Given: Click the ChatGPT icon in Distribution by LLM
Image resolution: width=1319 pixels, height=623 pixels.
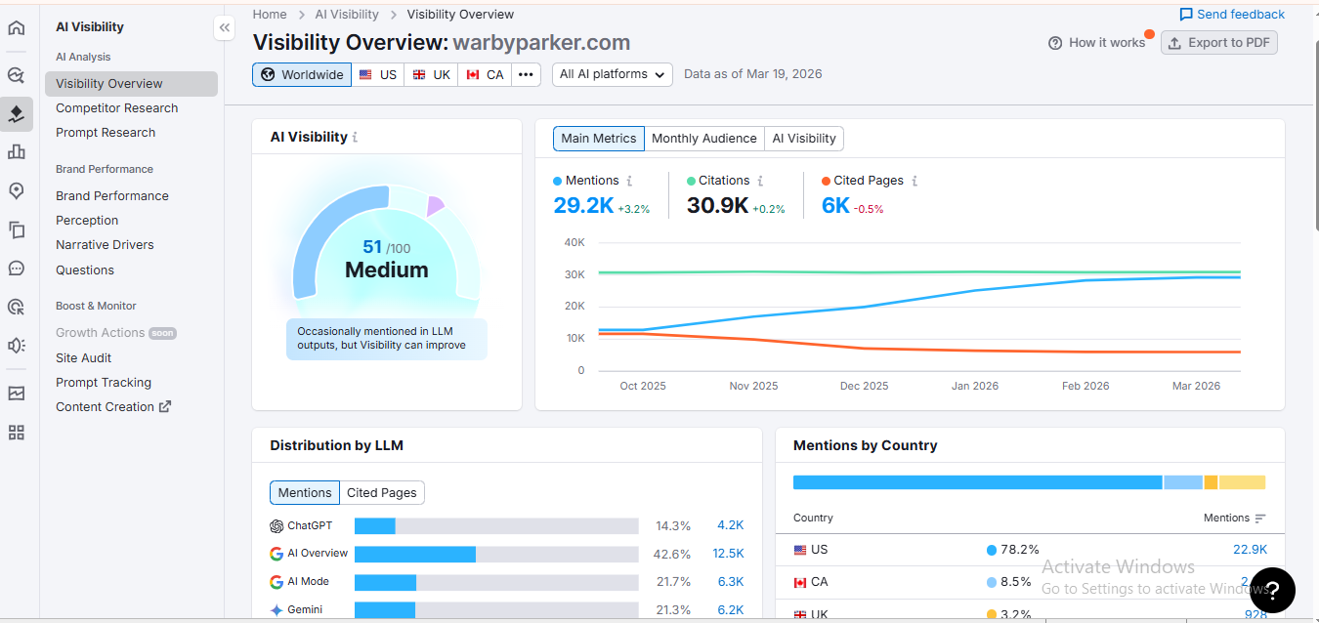Looking at the screenshot, I should click(x=275, y=525).
